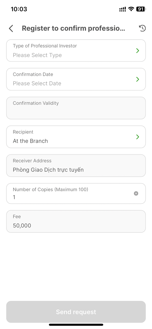152x329 pixels.
Task: Select the 'Please Select Type' placeholder
Action: 37,55
